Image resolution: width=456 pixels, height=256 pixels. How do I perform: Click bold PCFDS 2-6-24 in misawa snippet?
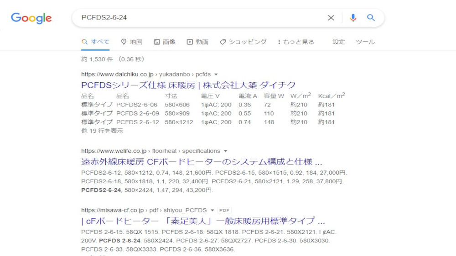pos(119,241)
